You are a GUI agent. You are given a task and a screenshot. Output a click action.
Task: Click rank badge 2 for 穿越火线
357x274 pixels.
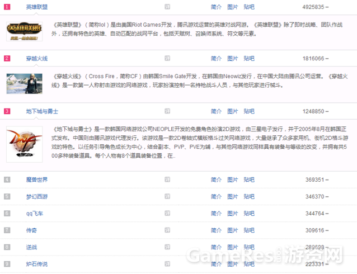click(7, 58)
